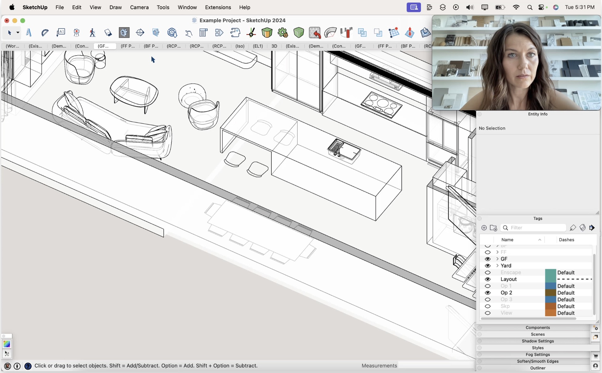Open the Camera menu

pos(139,7)
